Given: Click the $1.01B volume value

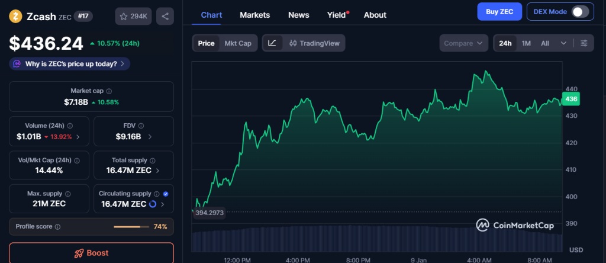Looking at the screenshot, I should pyautogui.click(x=28, y=136).
